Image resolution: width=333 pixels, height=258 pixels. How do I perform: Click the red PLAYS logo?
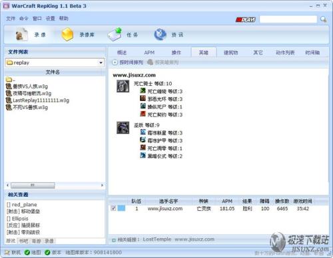(x=246, y=19)
